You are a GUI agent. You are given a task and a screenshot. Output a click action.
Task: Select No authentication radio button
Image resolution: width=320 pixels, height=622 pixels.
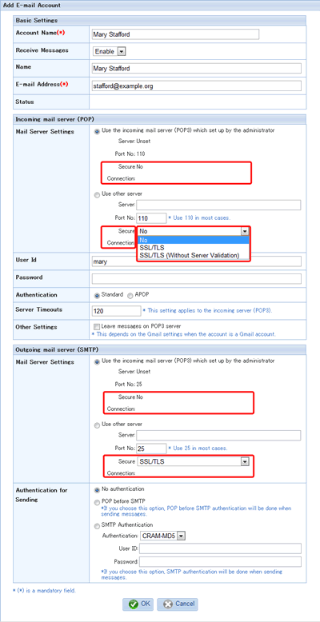[x=97, y=489]
